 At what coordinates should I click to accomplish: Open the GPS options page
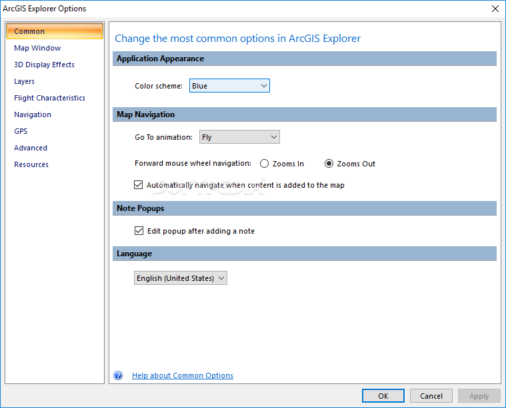pos(21,131)
